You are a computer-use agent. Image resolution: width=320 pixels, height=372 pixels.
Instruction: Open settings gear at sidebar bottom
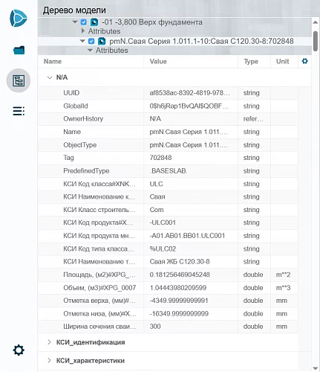coord(19,350)
